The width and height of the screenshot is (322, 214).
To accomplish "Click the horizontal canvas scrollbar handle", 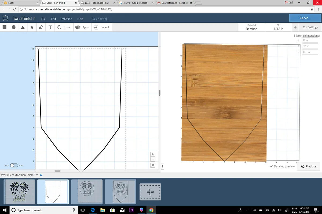I will click(x=57, y=171).
